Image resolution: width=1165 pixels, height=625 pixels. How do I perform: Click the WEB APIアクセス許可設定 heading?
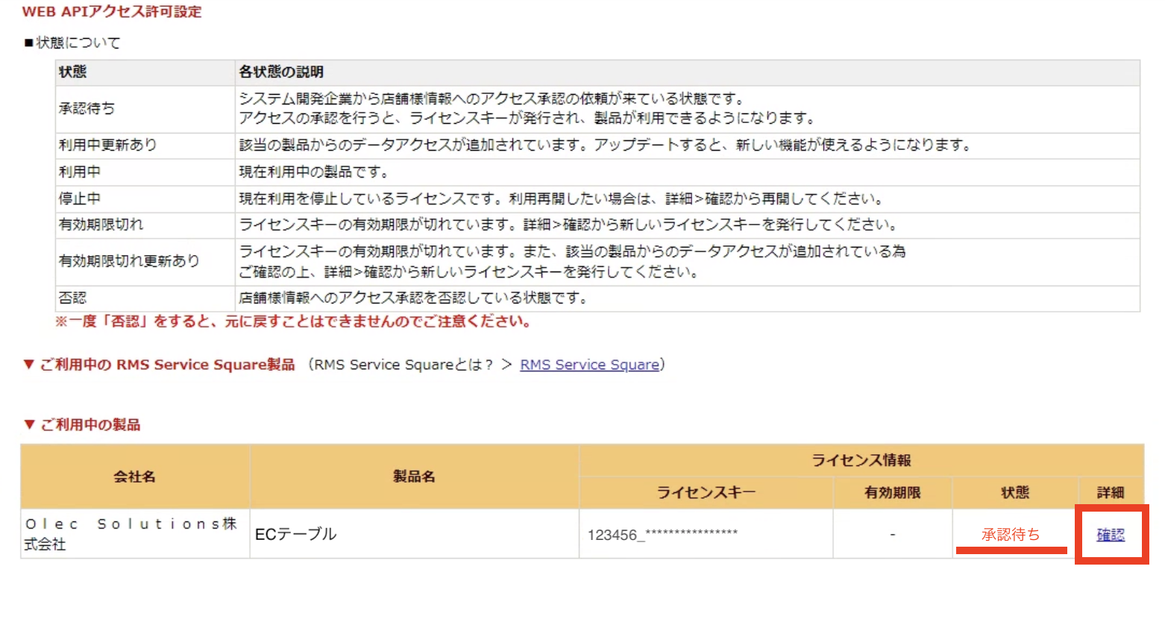pos(112,12)
